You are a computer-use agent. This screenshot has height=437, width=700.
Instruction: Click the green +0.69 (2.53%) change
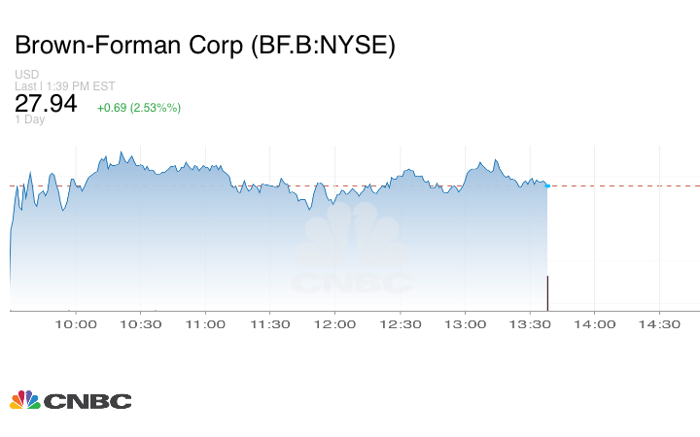pyautogui.click(x=139, y=107)
